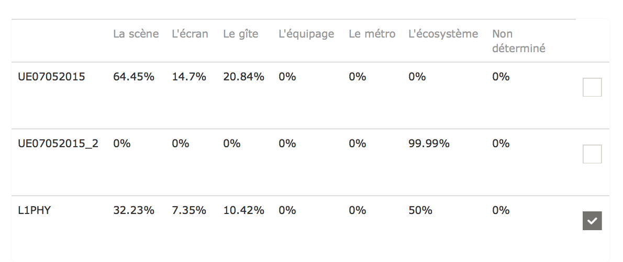623x262 pixels.
Task: Select the L1PHY row label
Action: [x=35, y=210]
